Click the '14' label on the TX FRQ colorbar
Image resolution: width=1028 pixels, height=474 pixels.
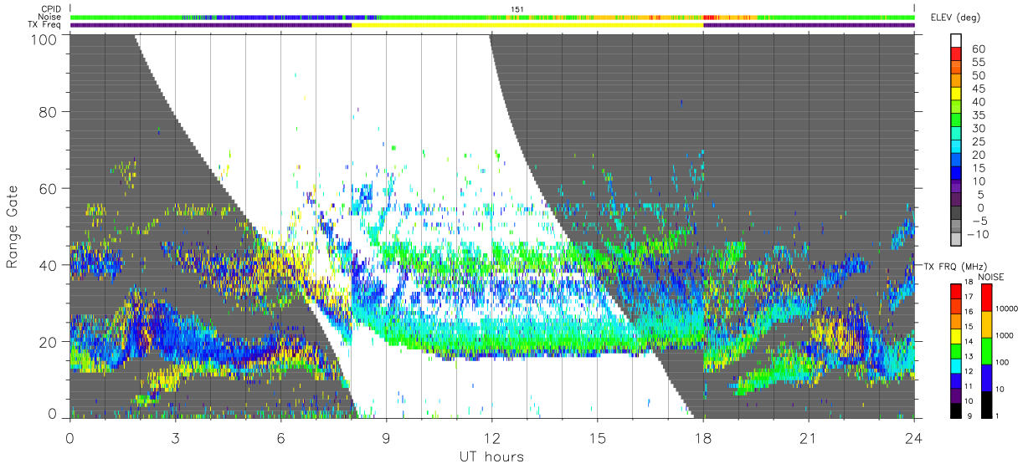point(969,341)
